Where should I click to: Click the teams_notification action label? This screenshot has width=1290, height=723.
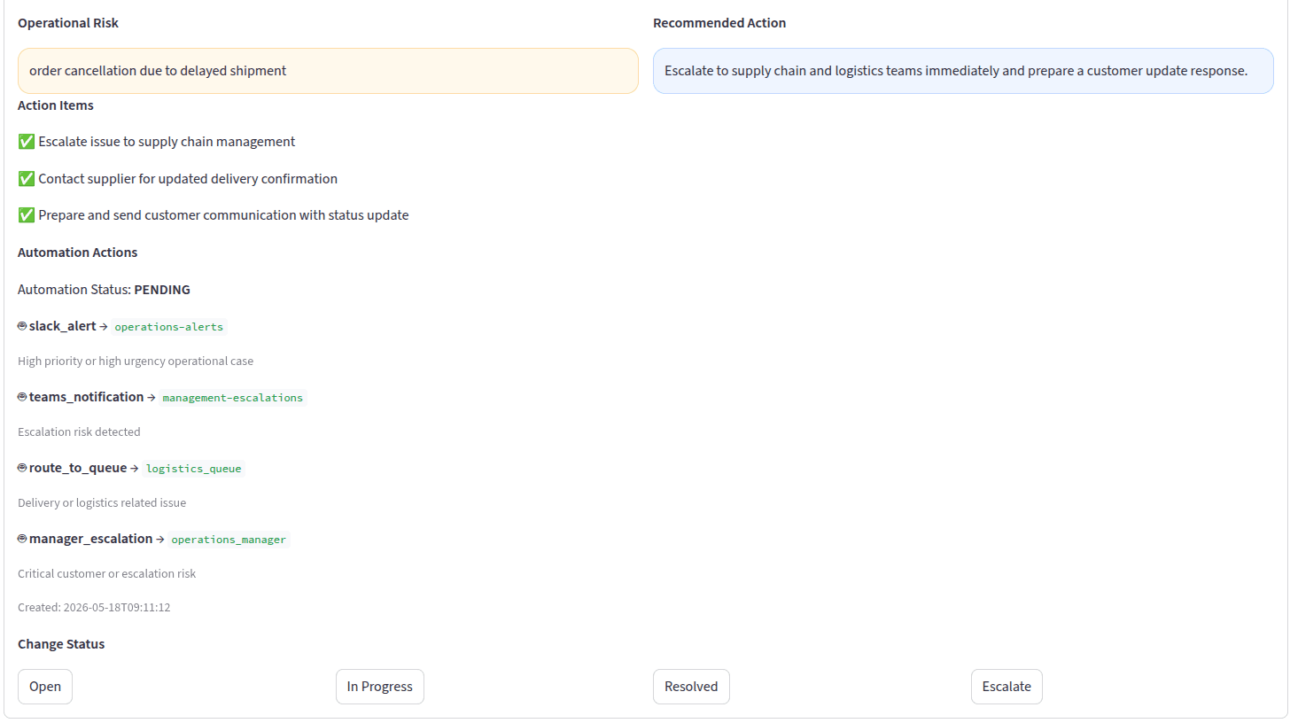coord(86,397)
